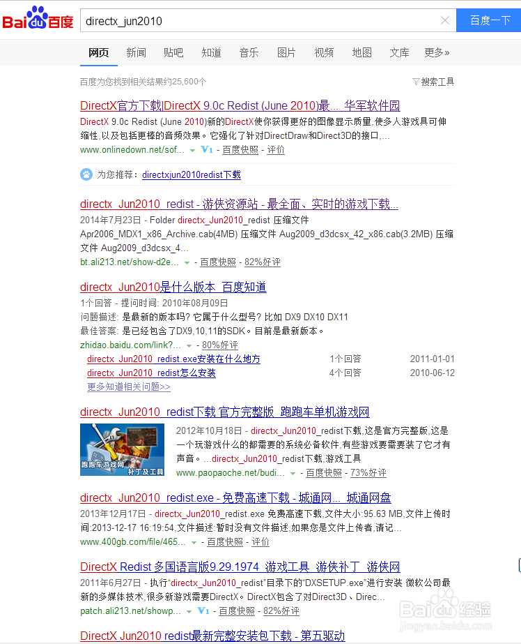521x644 pixels.
Task: Click the V1 badge next to patch.ali213.net
Action: (x=203, y=611)
